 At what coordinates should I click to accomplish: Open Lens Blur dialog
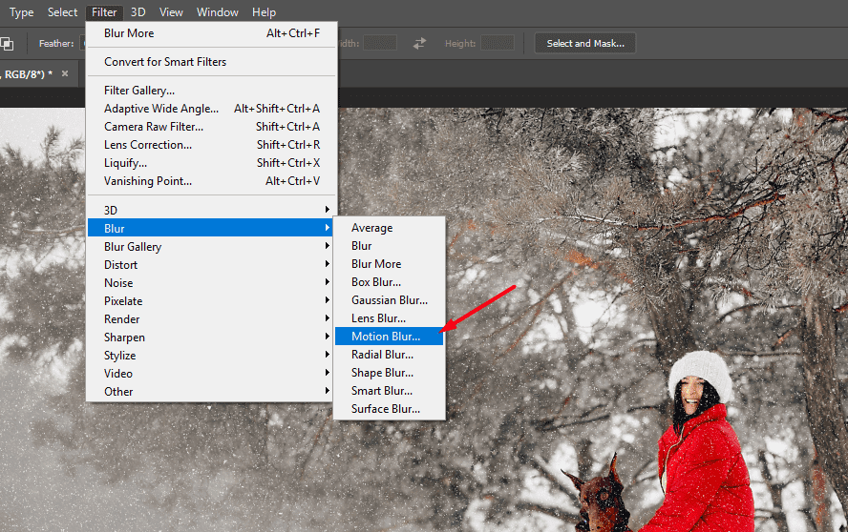pos(390,318)
